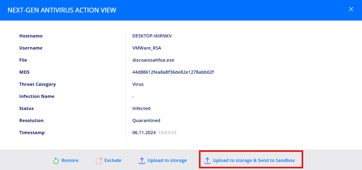Click Upload to storage & Send to Sandbox text

[x=254, y=160]
